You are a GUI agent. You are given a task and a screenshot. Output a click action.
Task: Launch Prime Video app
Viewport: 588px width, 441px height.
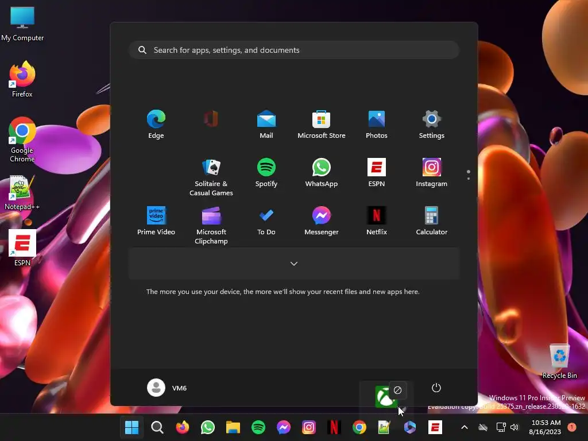[x=156, y=221]
